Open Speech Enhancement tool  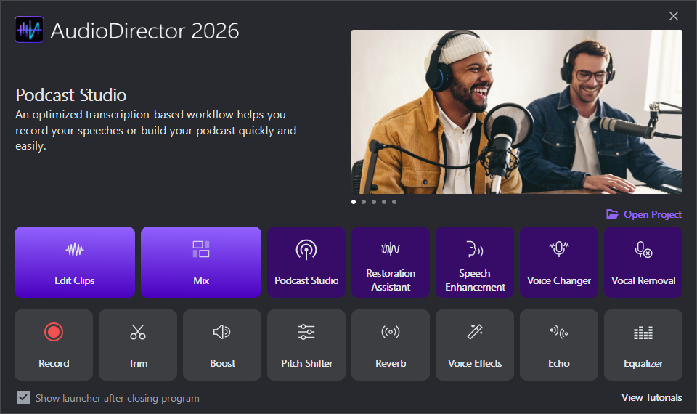(475, 262)
